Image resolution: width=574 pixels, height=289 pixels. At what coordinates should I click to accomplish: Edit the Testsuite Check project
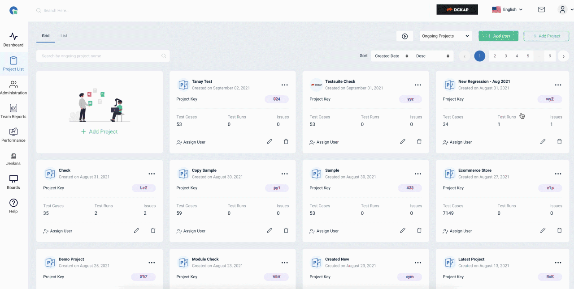(403, 141)
